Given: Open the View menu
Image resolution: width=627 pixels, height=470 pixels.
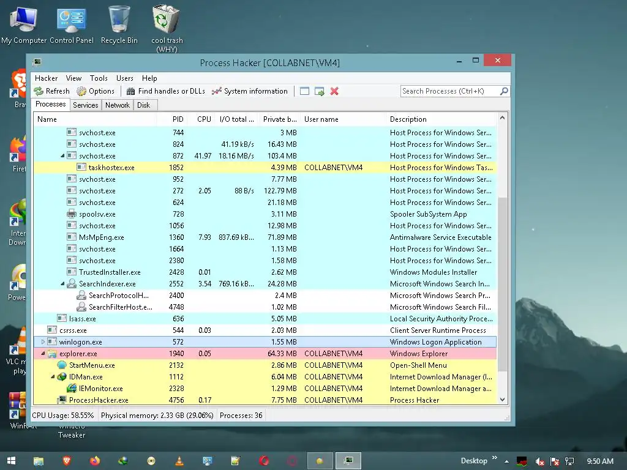Looking at the screenshot, I should coord(73,78).
